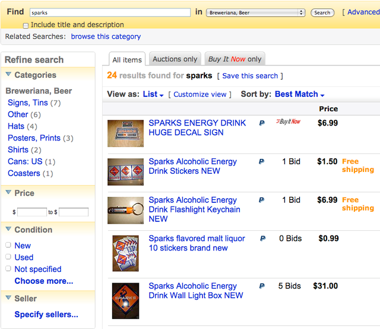The image size is (380, 329).
Task: Click PayPal icon for SPARKS ENERGY DRINK decal
Action: [262, 123]
